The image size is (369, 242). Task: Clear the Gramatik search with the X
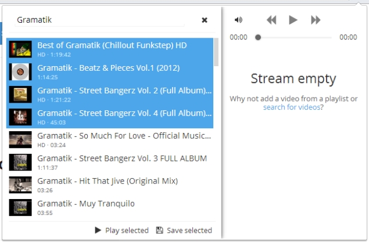coord(205,20)
